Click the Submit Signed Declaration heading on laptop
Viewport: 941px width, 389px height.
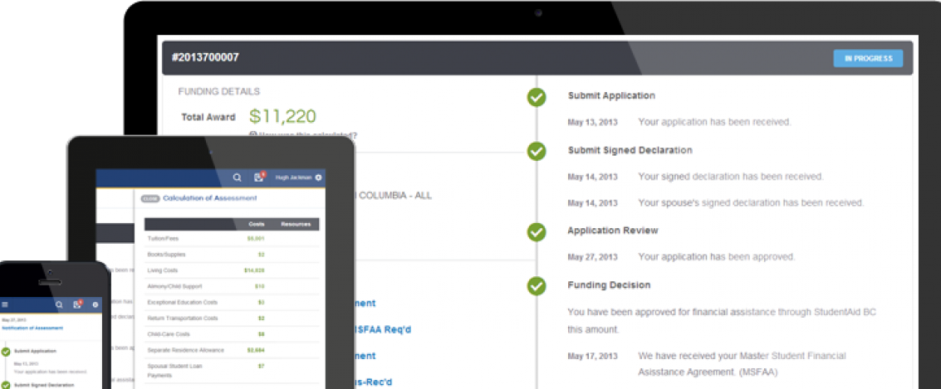[630, 150]
